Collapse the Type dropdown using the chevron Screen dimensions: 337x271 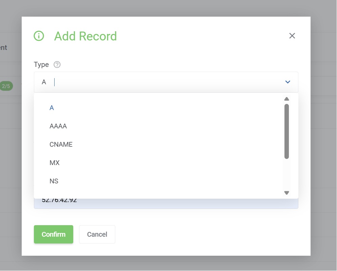pos(288,82)
